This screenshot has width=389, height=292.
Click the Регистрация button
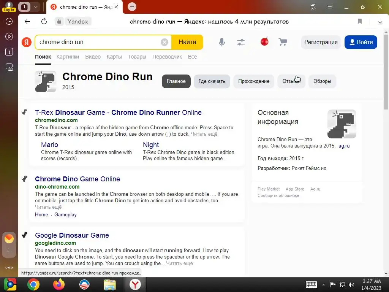pos(321,42)
